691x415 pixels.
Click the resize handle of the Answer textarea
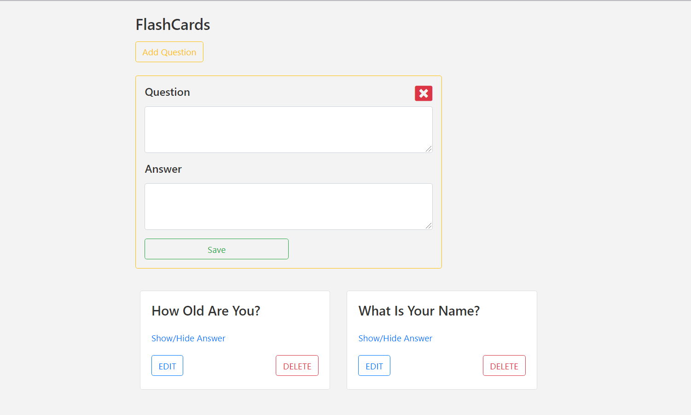[x=429, y=226]
